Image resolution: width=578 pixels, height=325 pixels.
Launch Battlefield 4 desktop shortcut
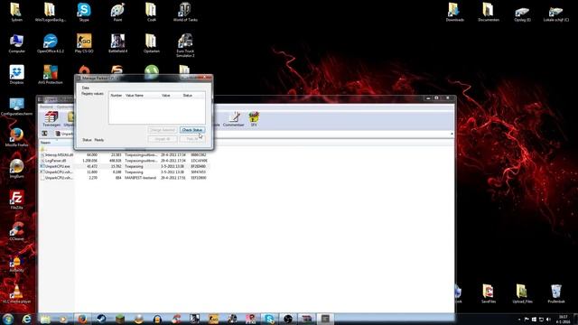pos(117,43)
